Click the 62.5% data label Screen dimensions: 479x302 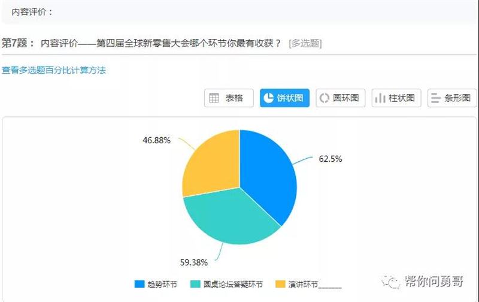tap(331, 159)
